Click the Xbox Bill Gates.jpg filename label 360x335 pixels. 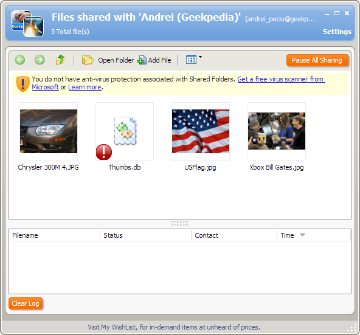click(277, 167)
